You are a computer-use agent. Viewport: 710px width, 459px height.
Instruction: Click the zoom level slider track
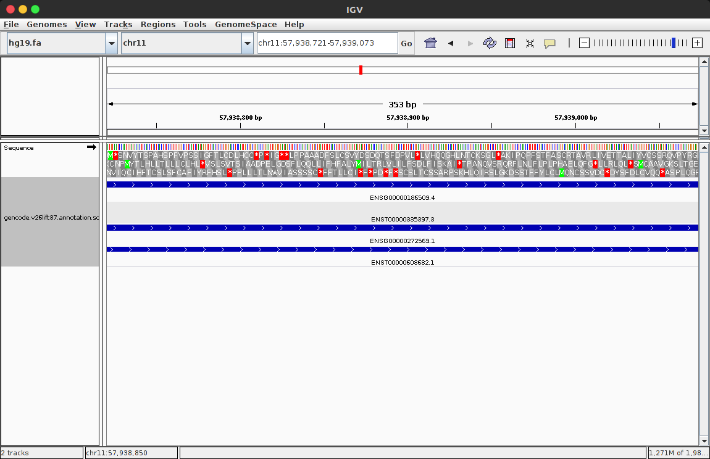pos(636,43)
